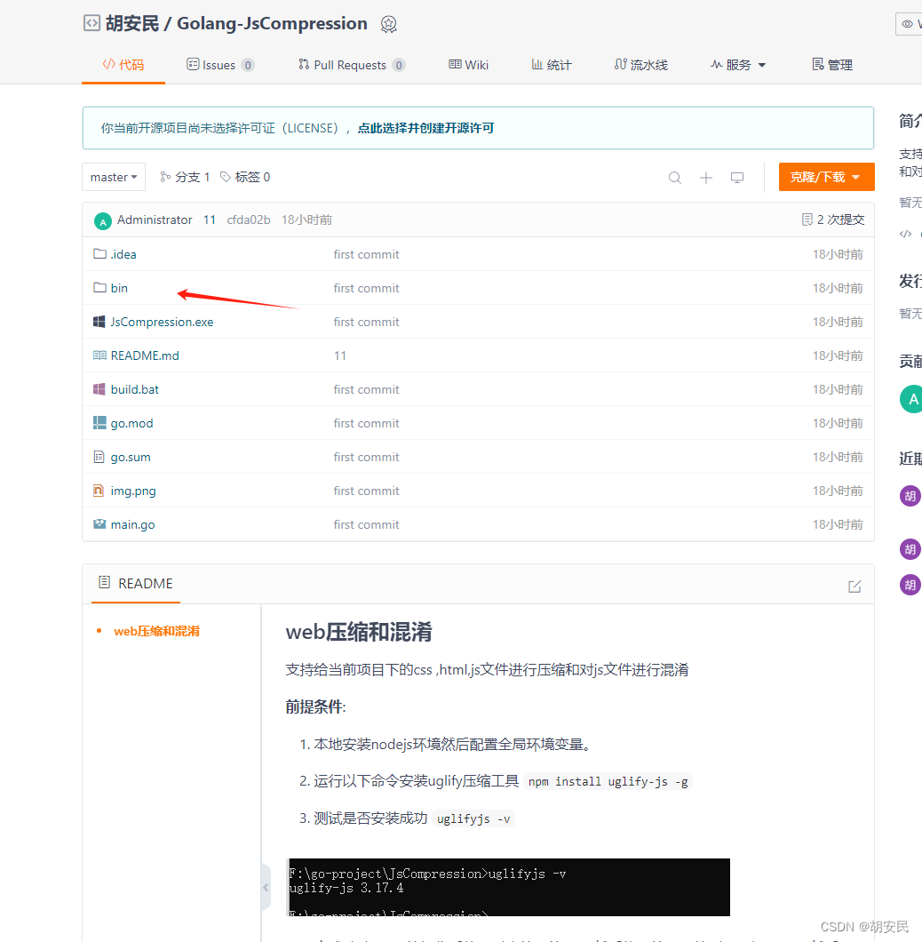Open README.md file
Image resolution: width=922 pixels, height=942 pixels.
point(145,355)
